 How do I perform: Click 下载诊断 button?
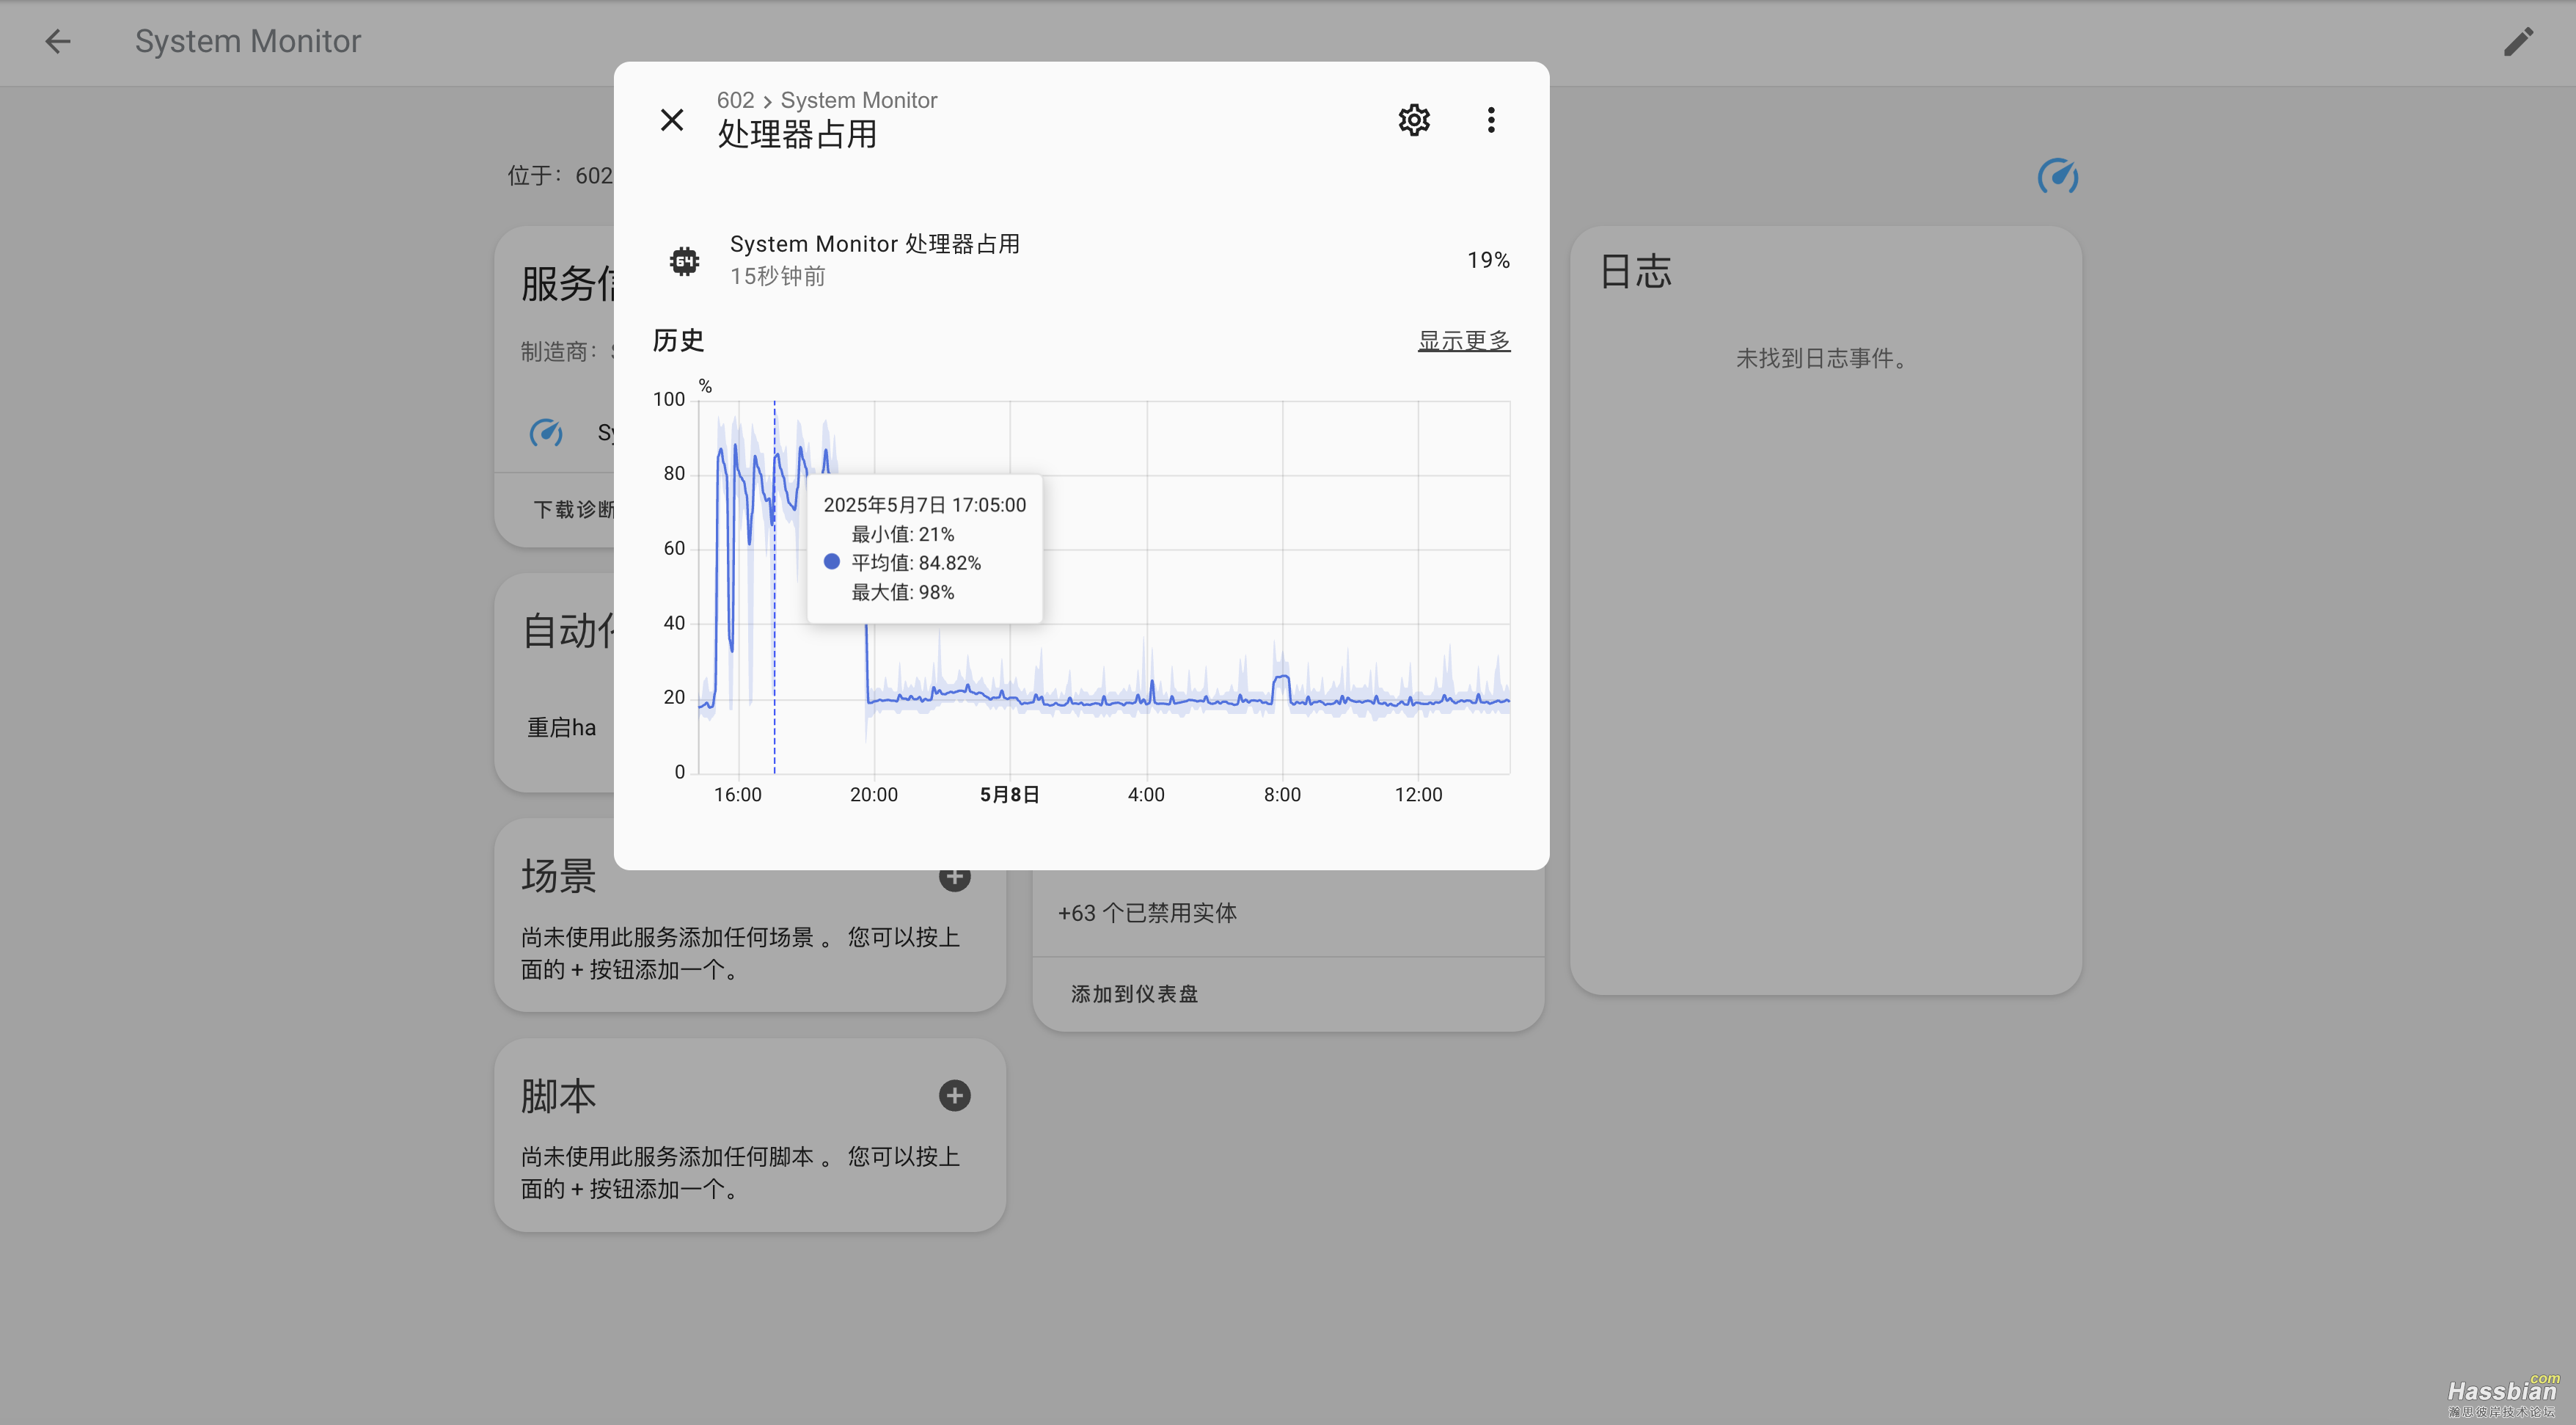[x=574, y=509]
